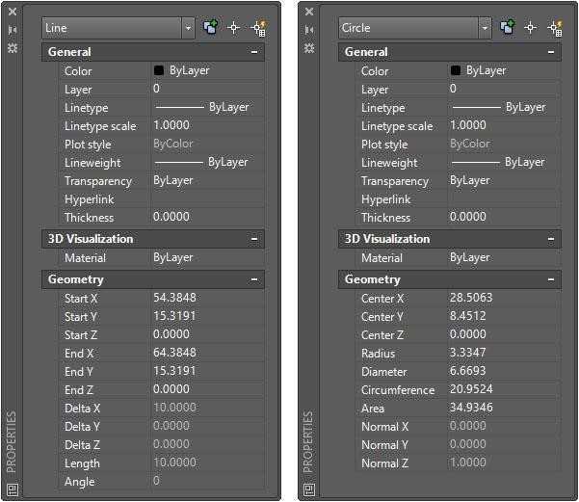
Task: Open palette settings in Circle properties panel
Action: [309, 47]
